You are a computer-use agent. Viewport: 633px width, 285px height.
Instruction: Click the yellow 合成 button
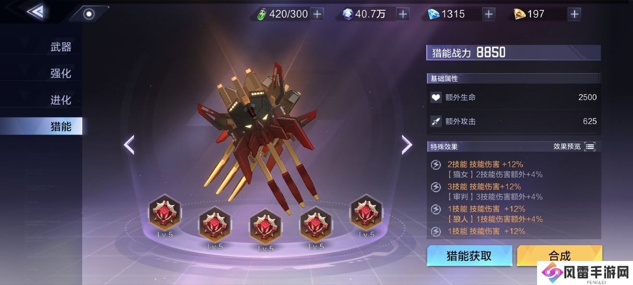[559, 256]
